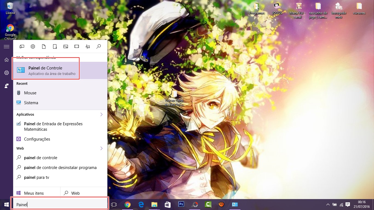Open Wi-Fi network tray icon
Screen dimensions: 374x210
tap(341, 205)
